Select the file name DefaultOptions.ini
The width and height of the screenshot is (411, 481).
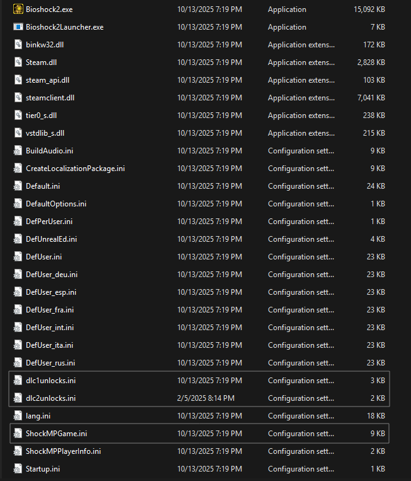[56, 204]
